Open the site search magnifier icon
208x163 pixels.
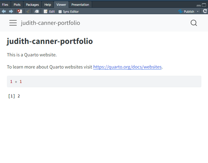click(x=194, y=23)
